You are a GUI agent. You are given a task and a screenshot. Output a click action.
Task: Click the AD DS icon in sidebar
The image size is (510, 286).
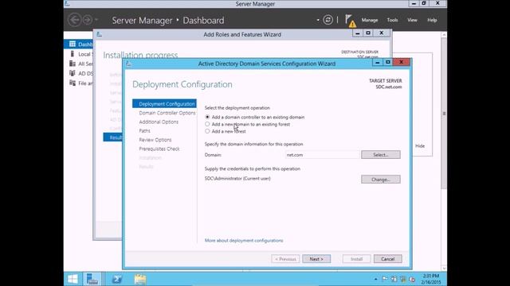73,73
